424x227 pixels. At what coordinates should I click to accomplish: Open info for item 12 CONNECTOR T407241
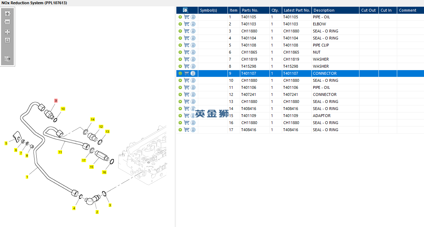193,94
